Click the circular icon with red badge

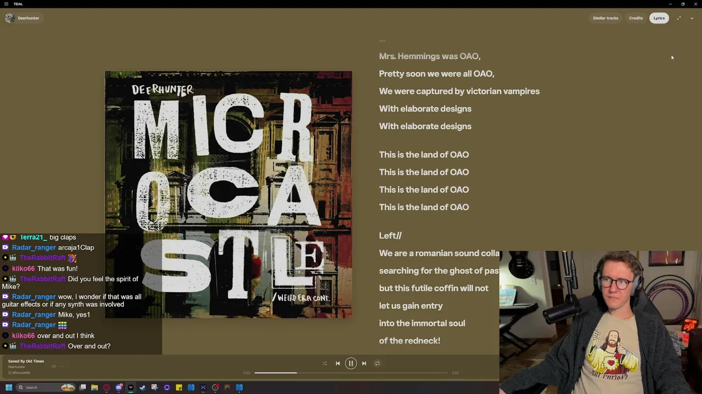[216, 387]
